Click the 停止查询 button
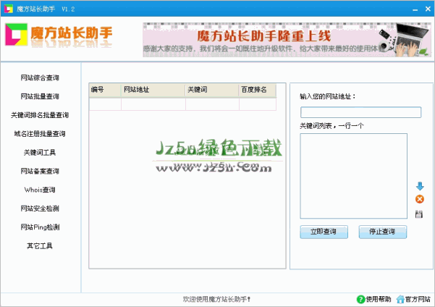The width and height of the screenshot is (435, 307). [x=383, y=232]
